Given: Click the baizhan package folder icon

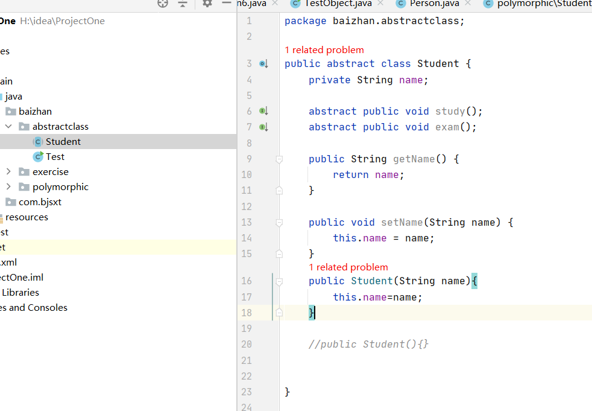Looking at the screenshot, I should coord(11,112).
